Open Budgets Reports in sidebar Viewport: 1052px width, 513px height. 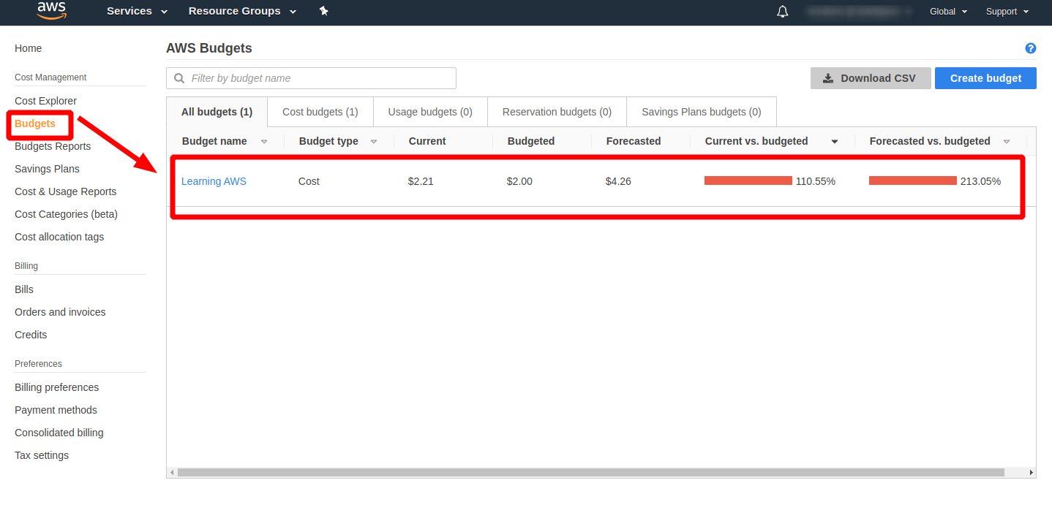click(x=53, y=146)
